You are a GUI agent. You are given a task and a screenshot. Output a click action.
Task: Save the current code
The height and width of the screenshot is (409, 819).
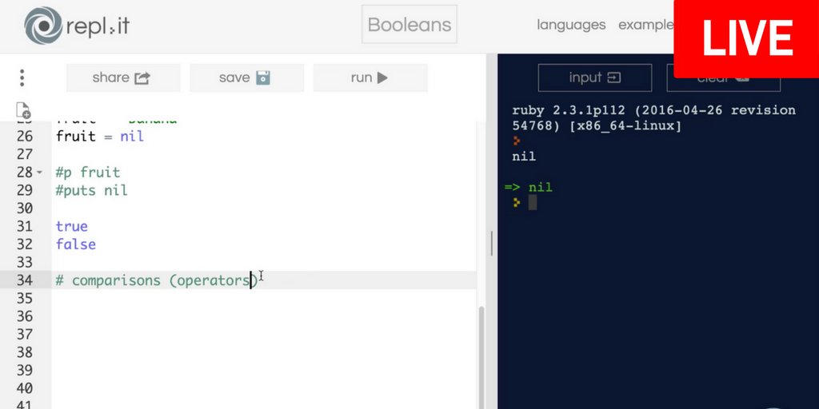pos(246,77)
